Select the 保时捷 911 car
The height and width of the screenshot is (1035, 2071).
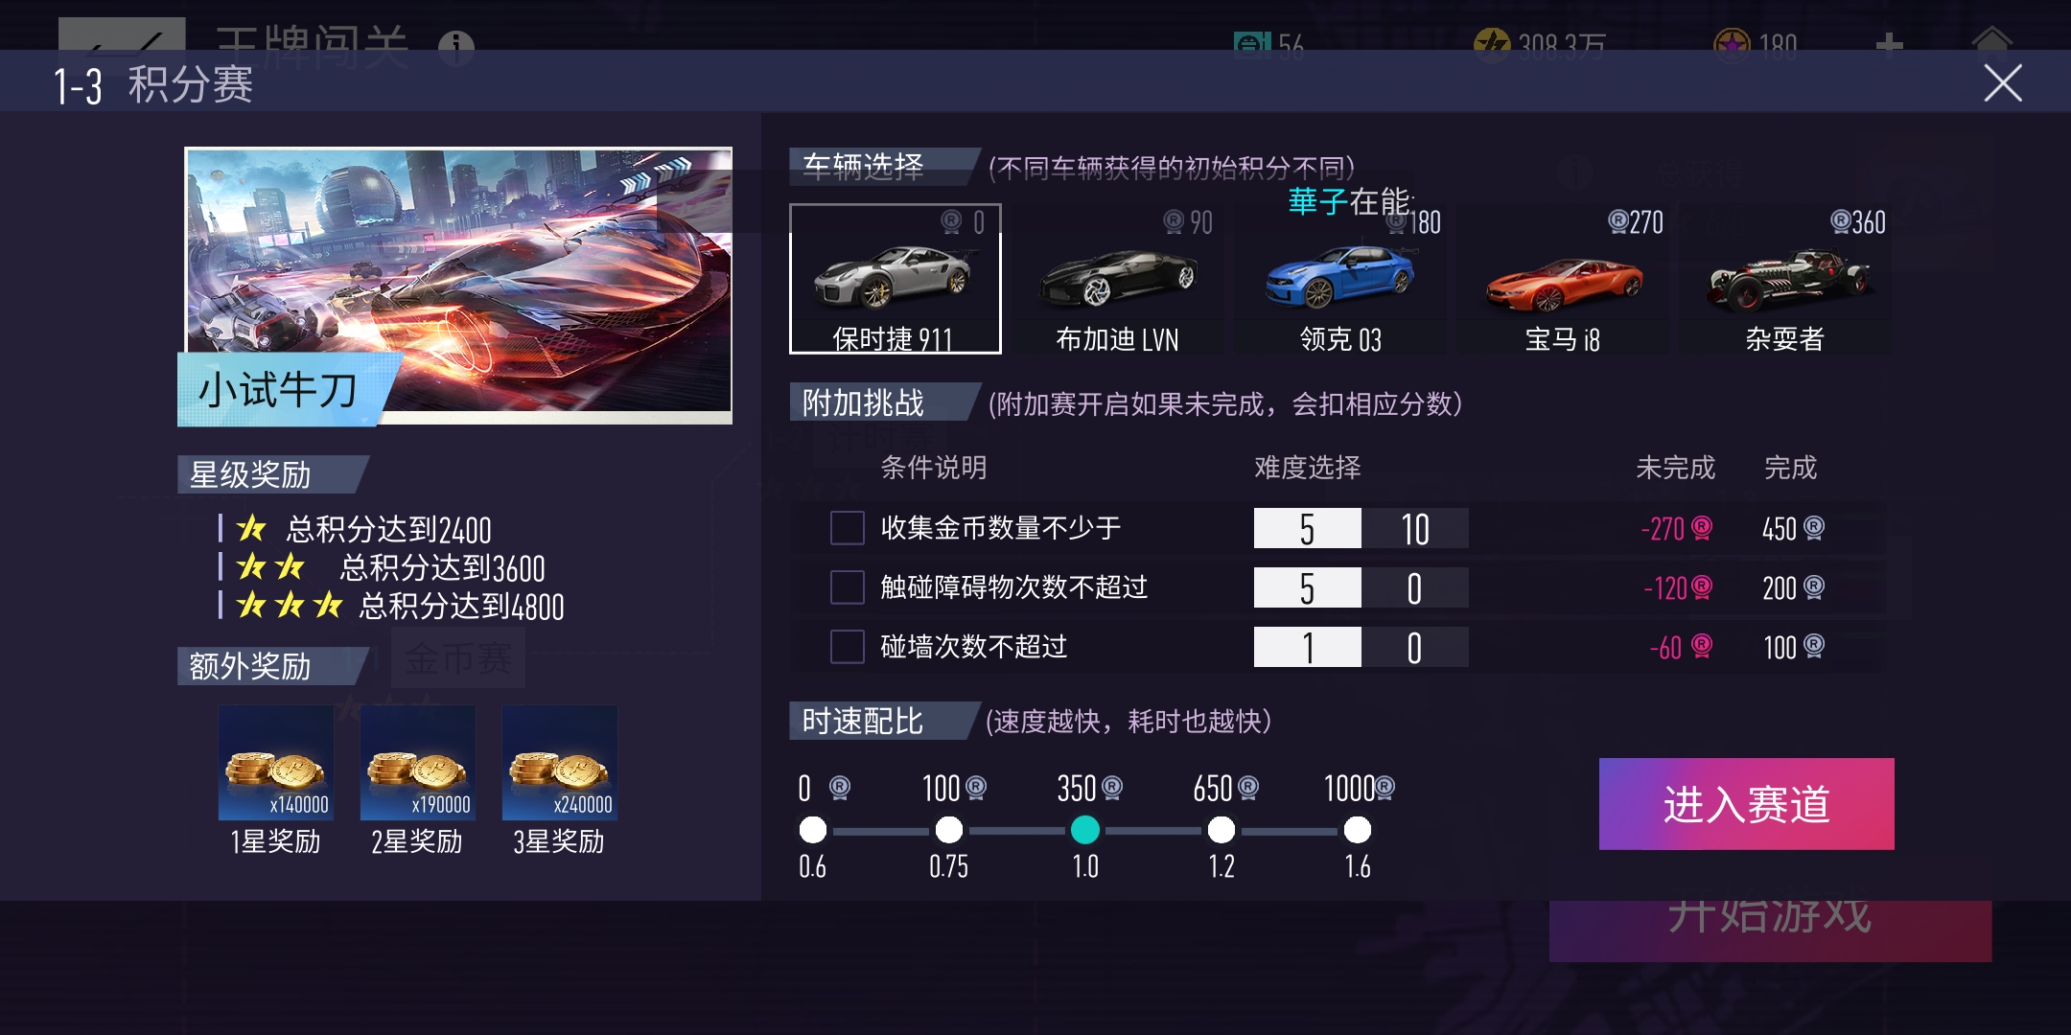tap(895, 279)
